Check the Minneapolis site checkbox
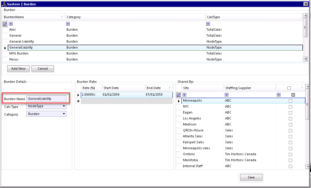The height and width of the screenshot is (188, 311). pyautogui.click(x=290, y=101)
